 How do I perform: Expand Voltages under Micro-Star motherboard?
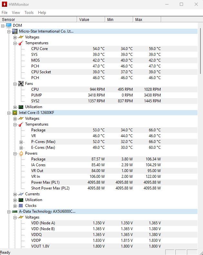pyautogui.click(x=15, y=37)
